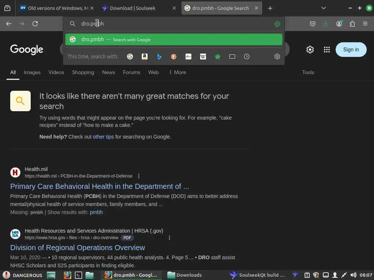The image size is (374, 280).
Task: Switch to Download Soulseek tab
Action: click(138, 8)
